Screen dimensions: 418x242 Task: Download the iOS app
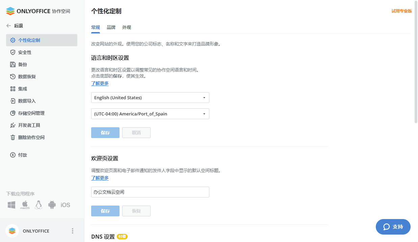tap(66, 205)
